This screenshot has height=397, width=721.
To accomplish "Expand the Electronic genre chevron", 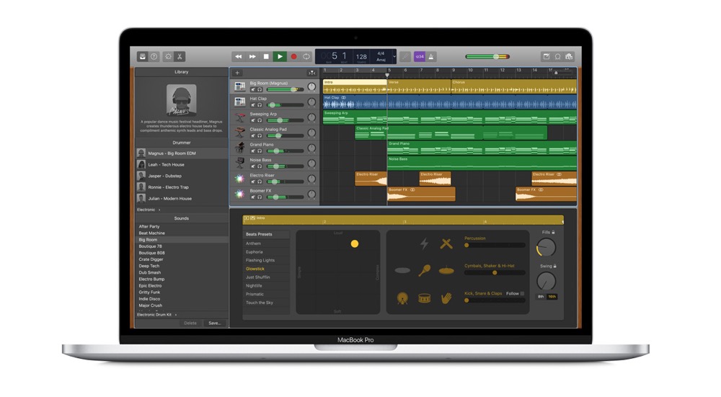I will coord(159,210).
